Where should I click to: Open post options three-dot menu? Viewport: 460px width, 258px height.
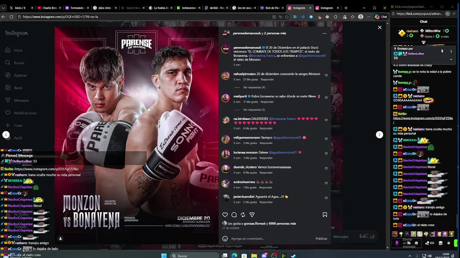click(x=325, y=33)
